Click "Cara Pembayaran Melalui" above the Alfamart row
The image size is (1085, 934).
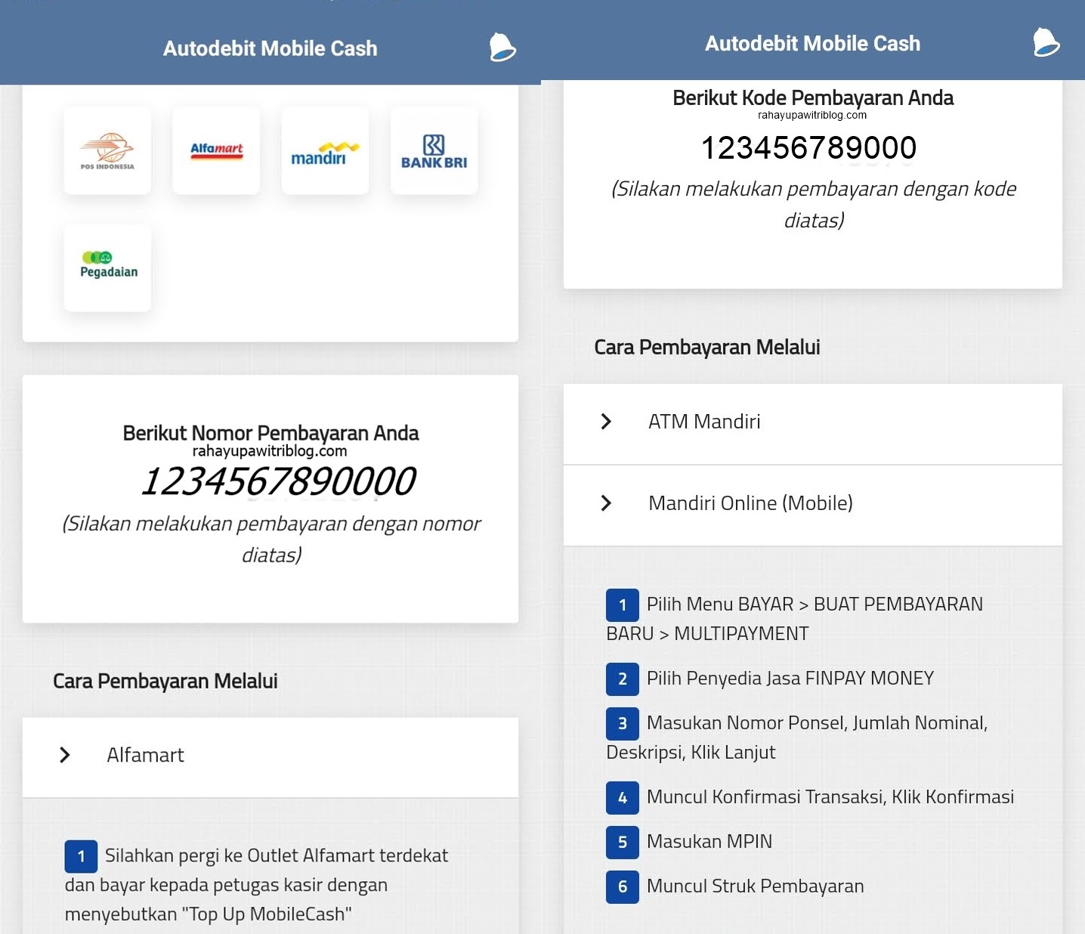pos(165,681)
